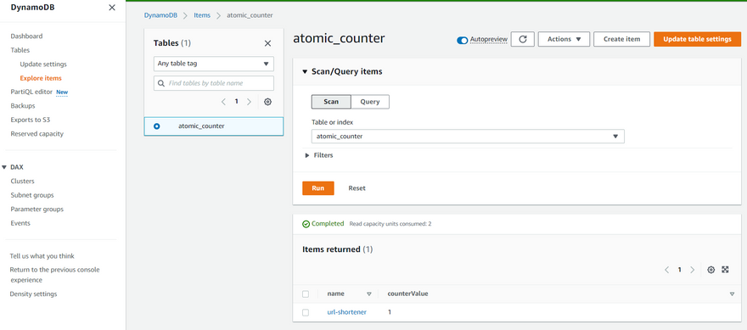Screen dimensions: 747x330
Task: Select the atomic_counter table radio button
Action: [157, 126]
